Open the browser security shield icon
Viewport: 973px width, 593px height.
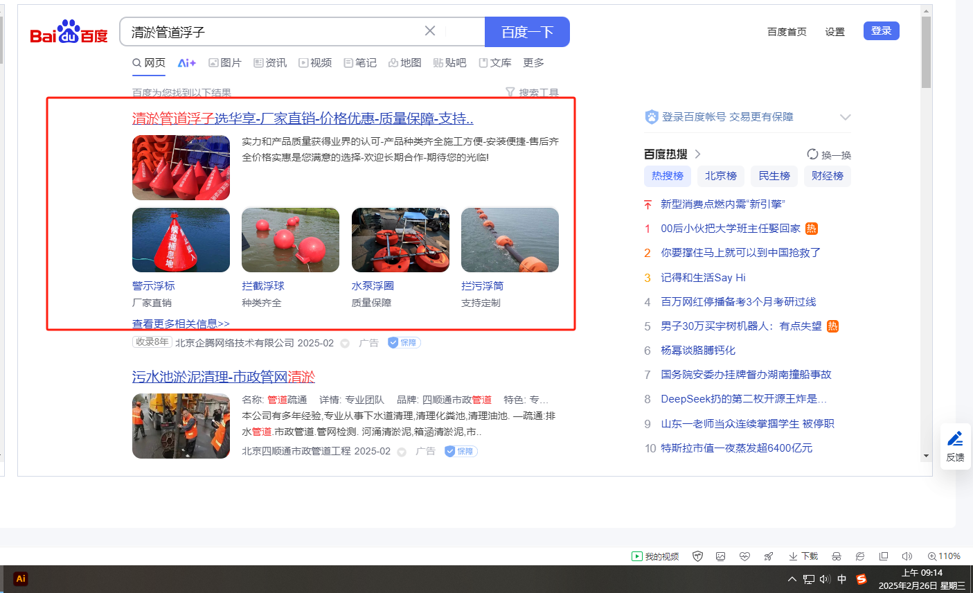(698, 556)
